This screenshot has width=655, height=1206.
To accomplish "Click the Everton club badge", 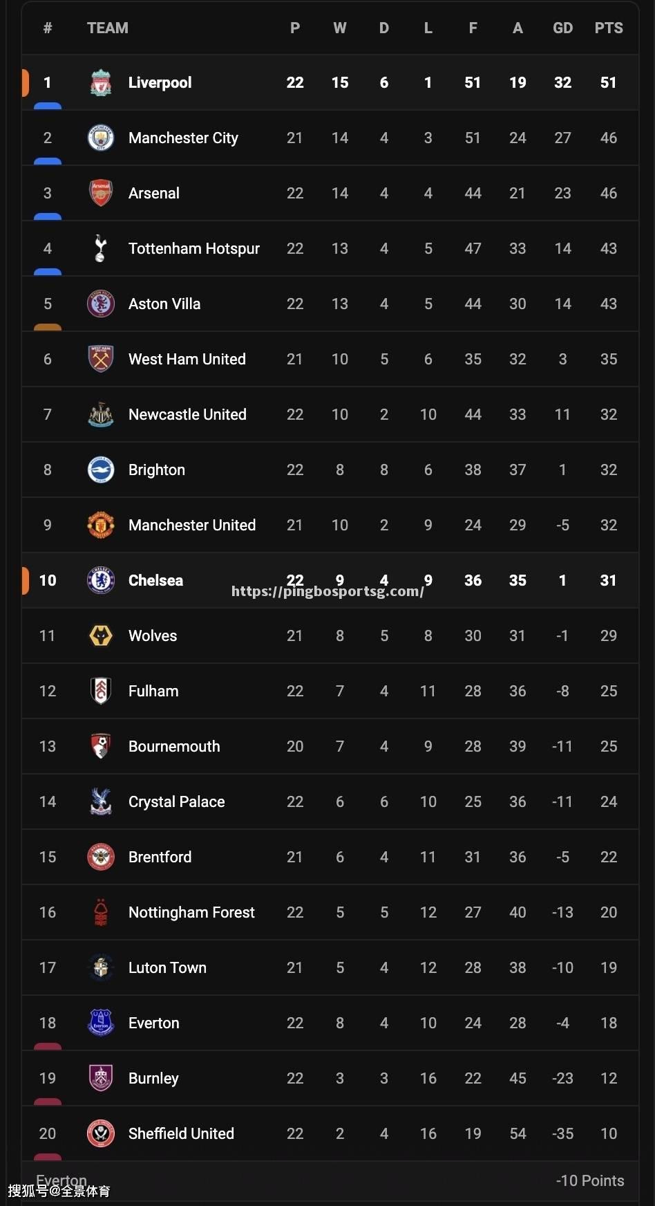I will click(x=101, y=1023).
